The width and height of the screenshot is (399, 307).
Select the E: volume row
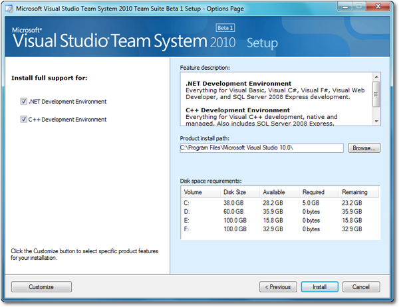[280, 220]
